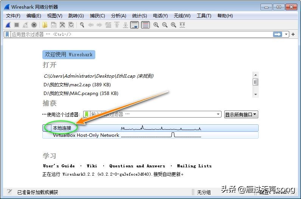Viewport: 301px width, 199px height.
Task: Open the 捕获(C) menu
Action: click(98, 16)
